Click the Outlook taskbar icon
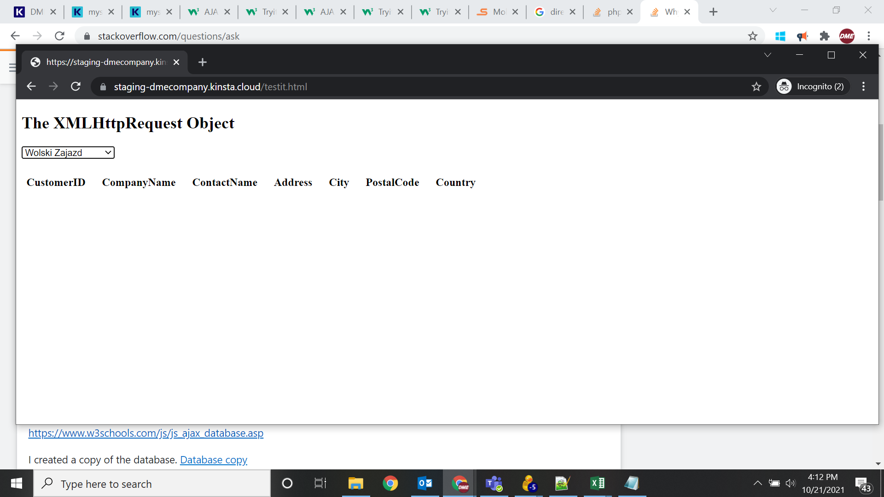Screen dimensions: 884x497 pyautogui.click(x=425, y=484)
